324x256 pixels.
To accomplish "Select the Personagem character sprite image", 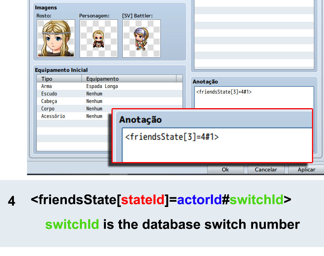I will (99, 39).
